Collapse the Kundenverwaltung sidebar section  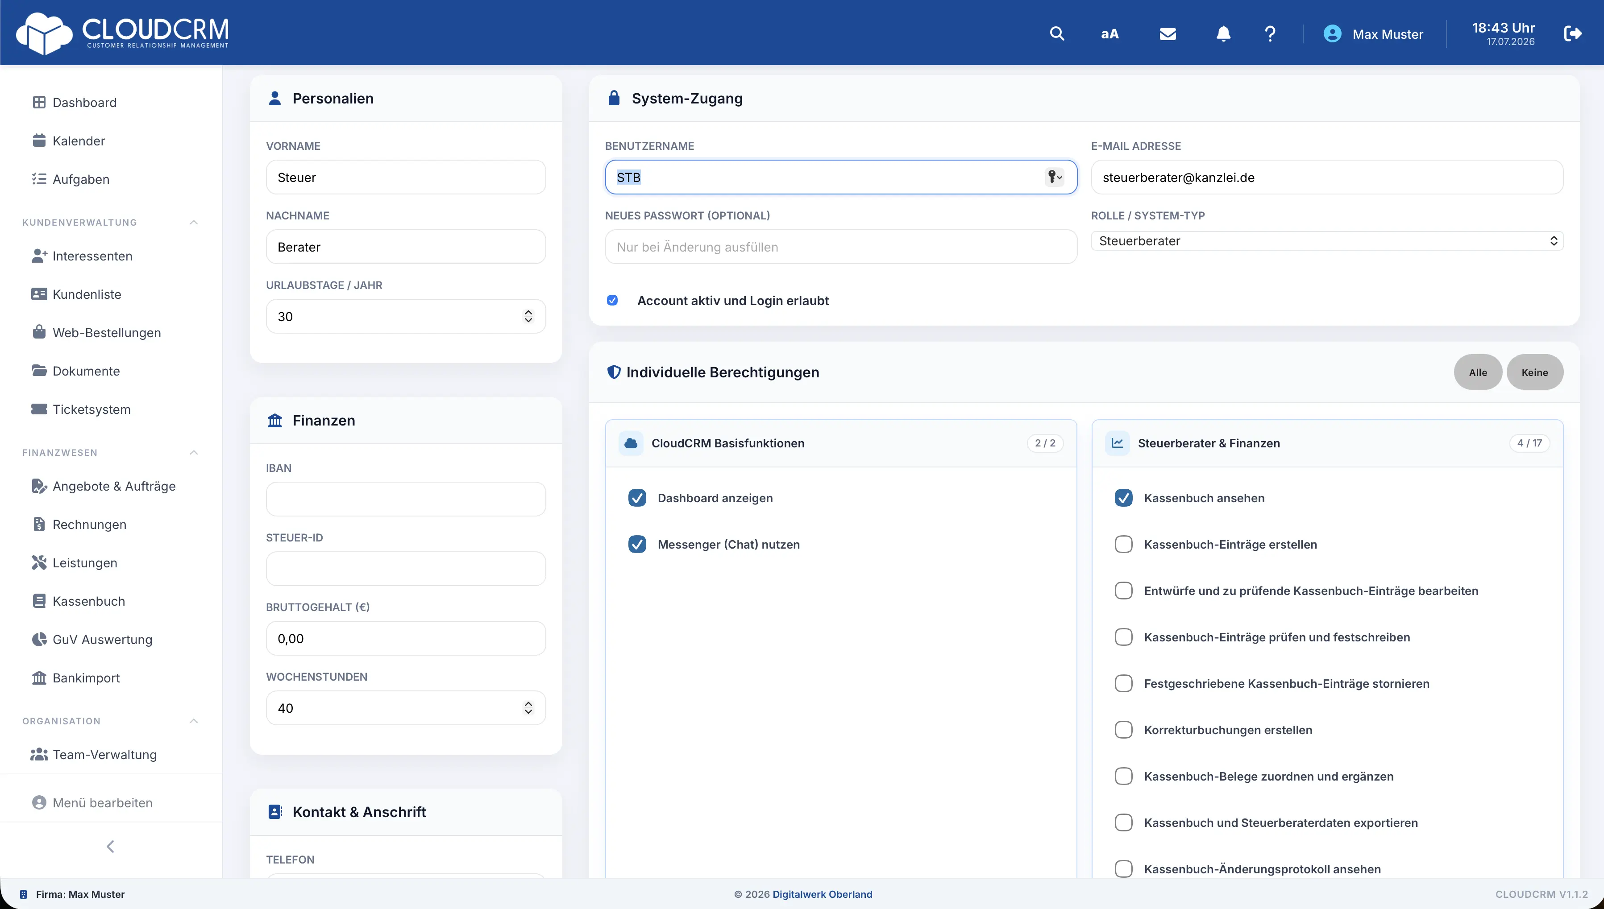coord(194,222)
